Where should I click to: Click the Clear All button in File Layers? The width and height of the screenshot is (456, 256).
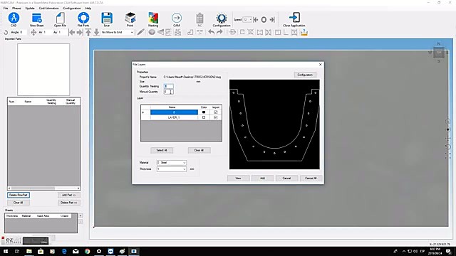[x=199, y=150]
